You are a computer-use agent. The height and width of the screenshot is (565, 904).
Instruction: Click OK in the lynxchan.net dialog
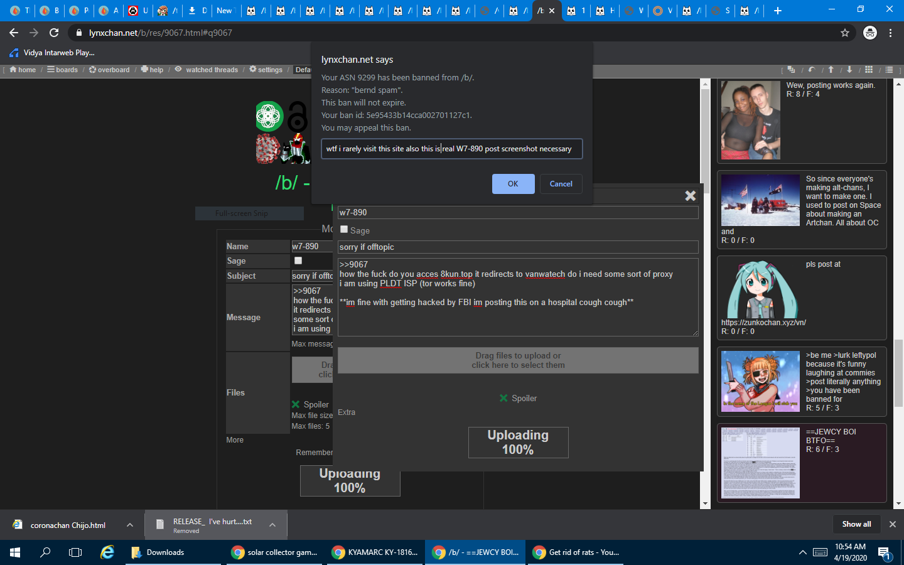(x=513, y=184)
